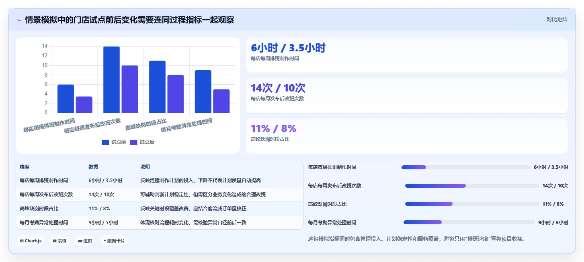Click data card caption 每店每周发布后改班次数
584x262 pixels.
[x=277, y=99]
